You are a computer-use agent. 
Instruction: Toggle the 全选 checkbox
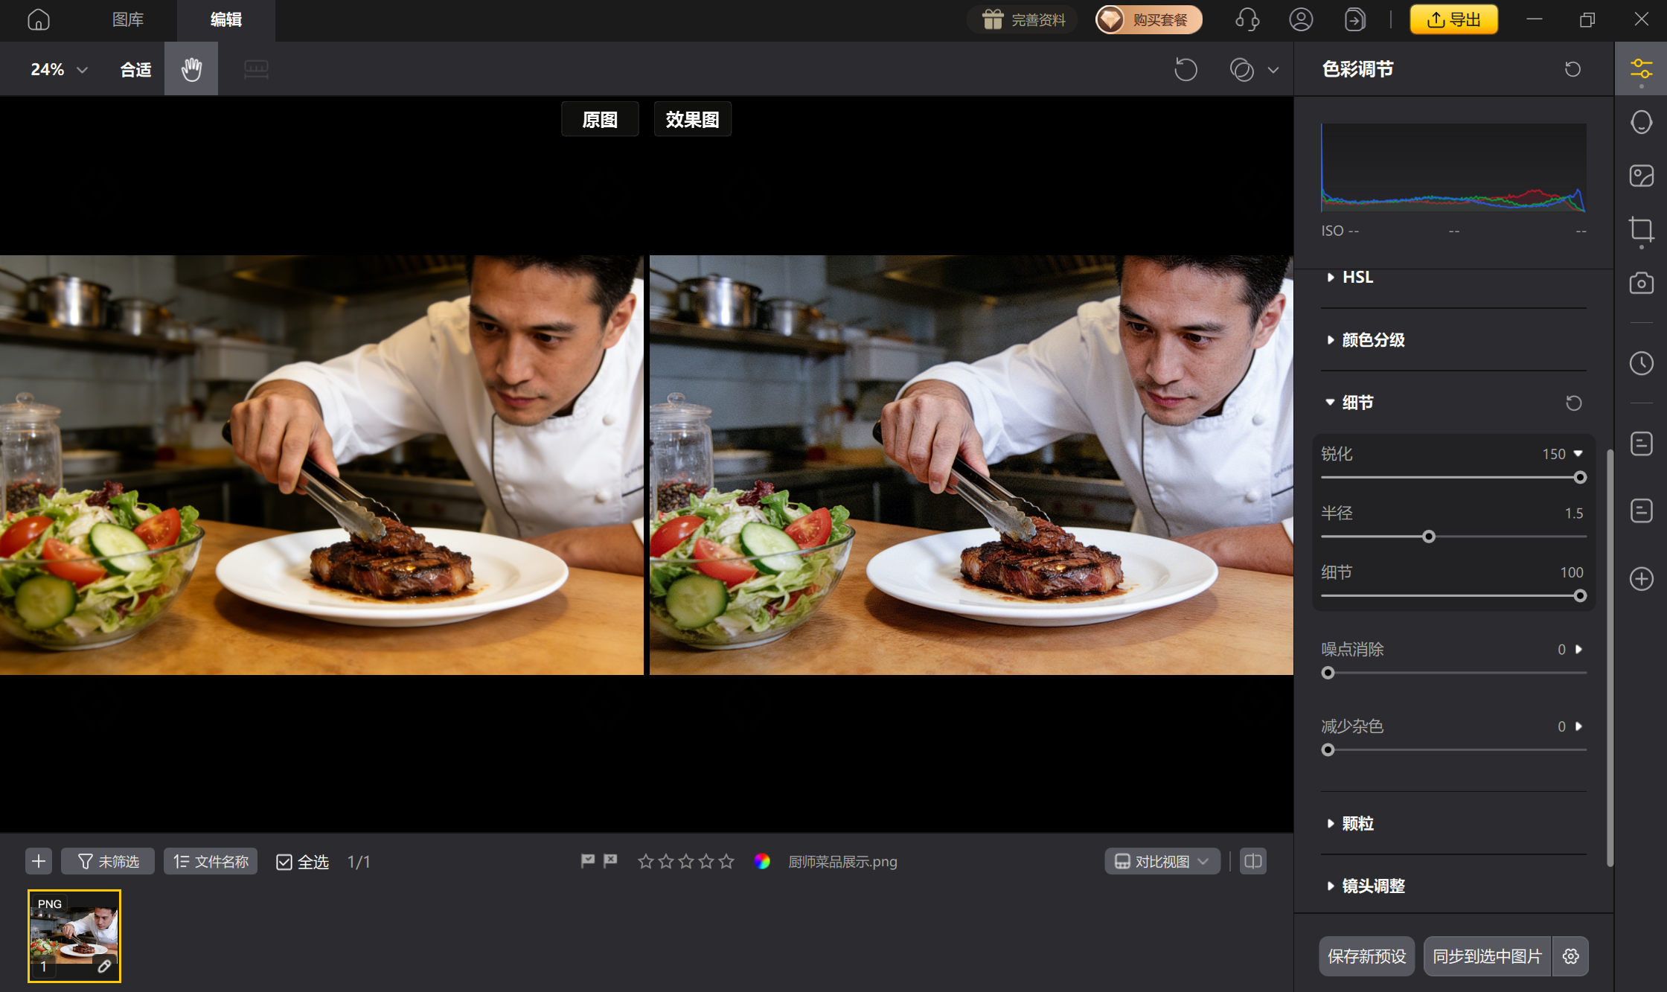284,862
